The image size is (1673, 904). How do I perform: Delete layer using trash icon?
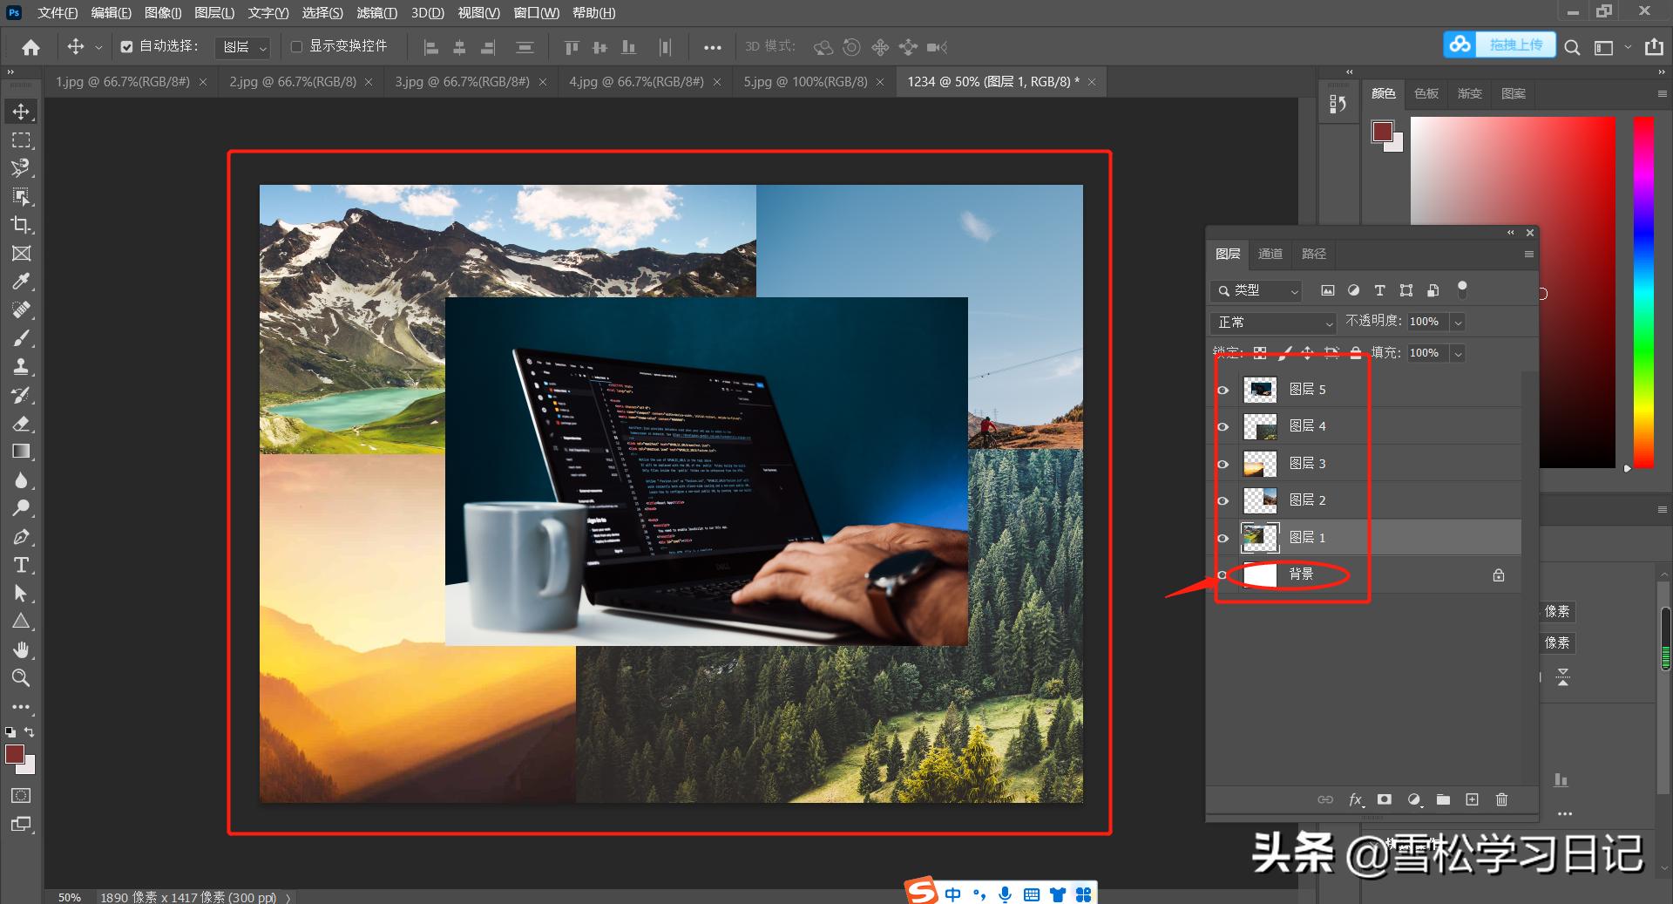[x=1501, y=799]
